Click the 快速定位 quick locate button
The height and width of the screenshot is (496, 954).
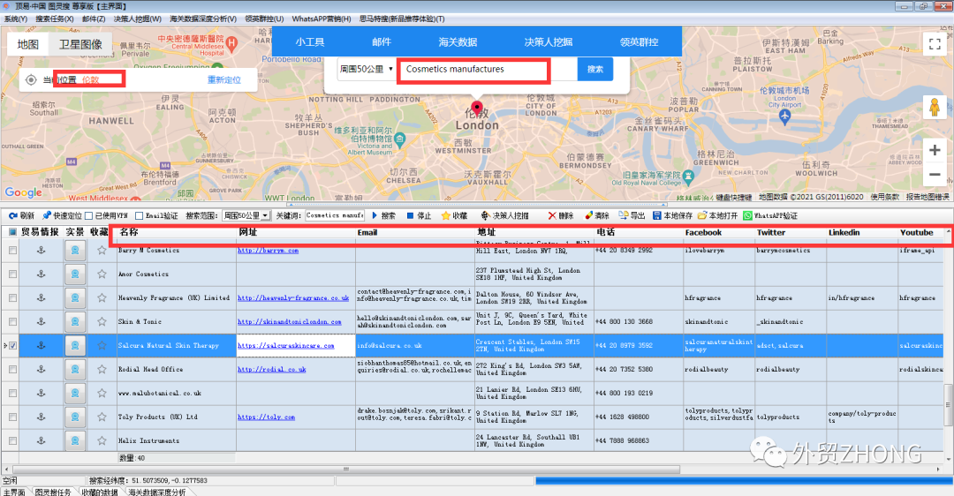62,215
